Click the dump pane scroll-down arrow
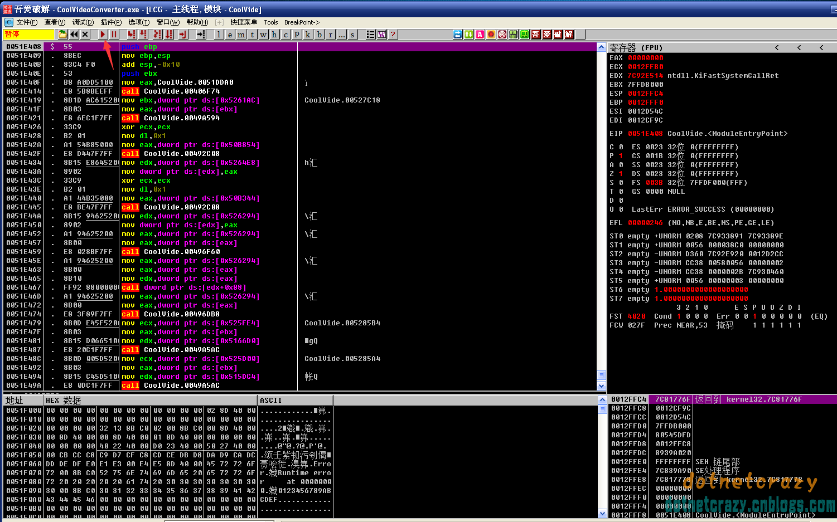This screenshot has width=837, height=522. coord(602,513)
